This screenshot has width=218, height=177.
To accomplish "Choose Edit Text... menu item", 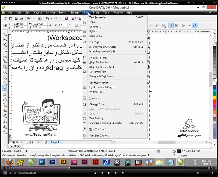I will tap(115, 42).
